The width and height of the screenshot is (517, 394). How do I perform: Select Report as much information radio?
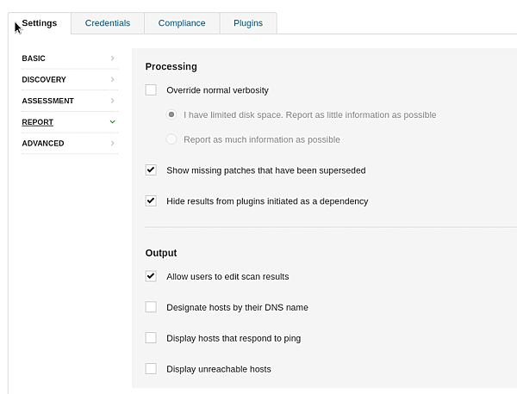point(172,139)
